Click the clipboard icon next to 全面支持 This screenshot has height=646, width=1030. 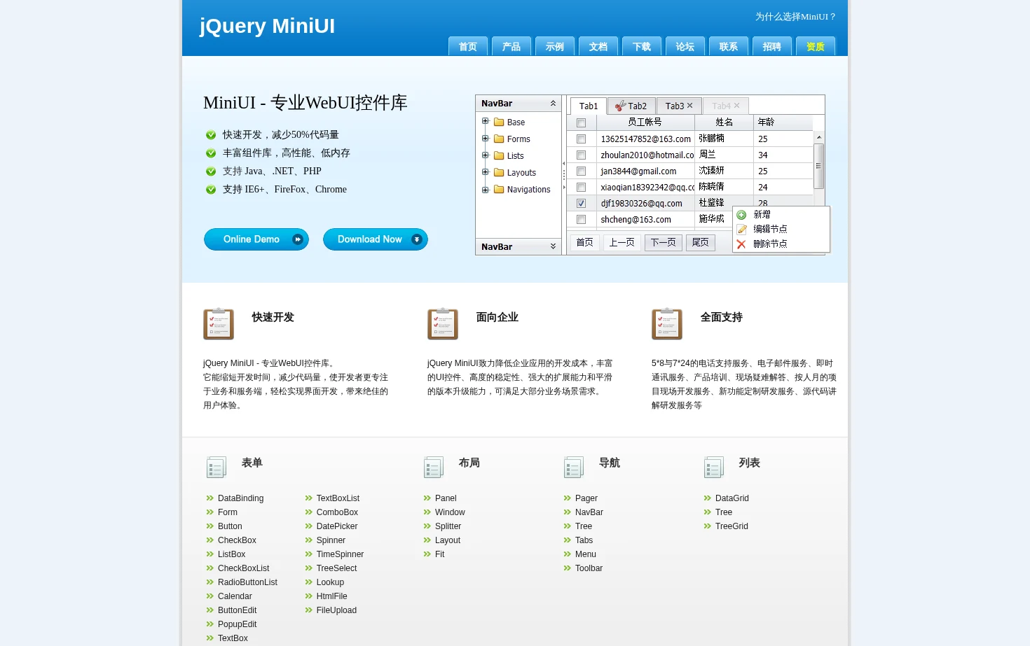pos(667,324)
